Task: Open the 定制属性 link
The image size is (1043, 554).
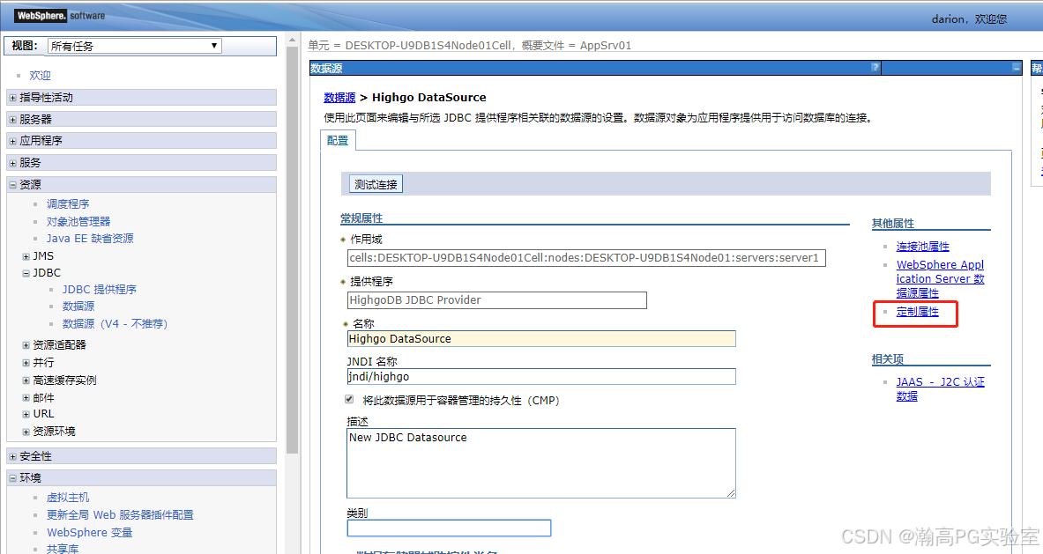Action: coord(917,312)
